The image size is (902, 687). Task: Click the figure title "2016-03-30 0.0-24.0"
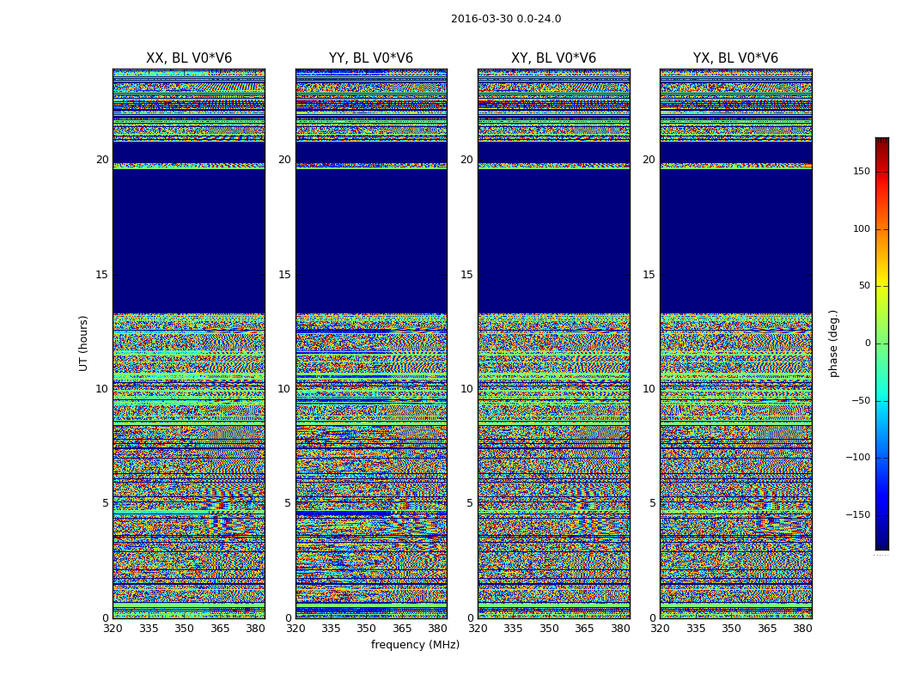[x=506, y=19]
